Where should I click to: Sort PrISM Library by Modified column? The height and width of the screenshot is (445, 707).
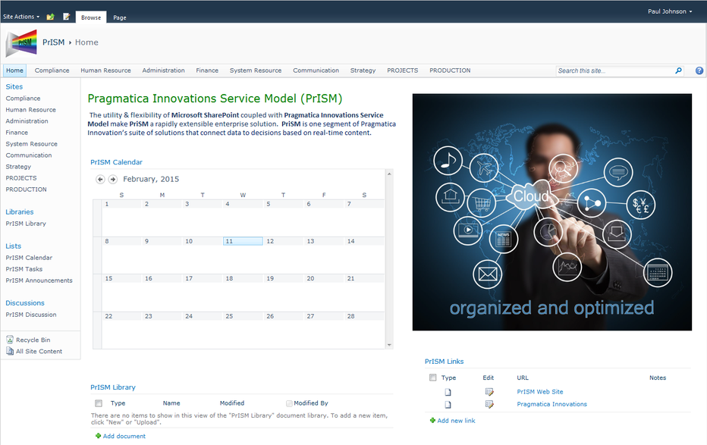(232, 403)
